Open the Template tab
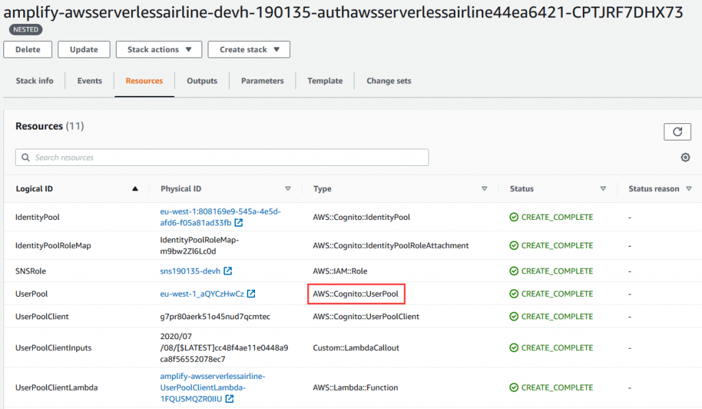Screen dimensions: 702x409 tap(324, 81)
